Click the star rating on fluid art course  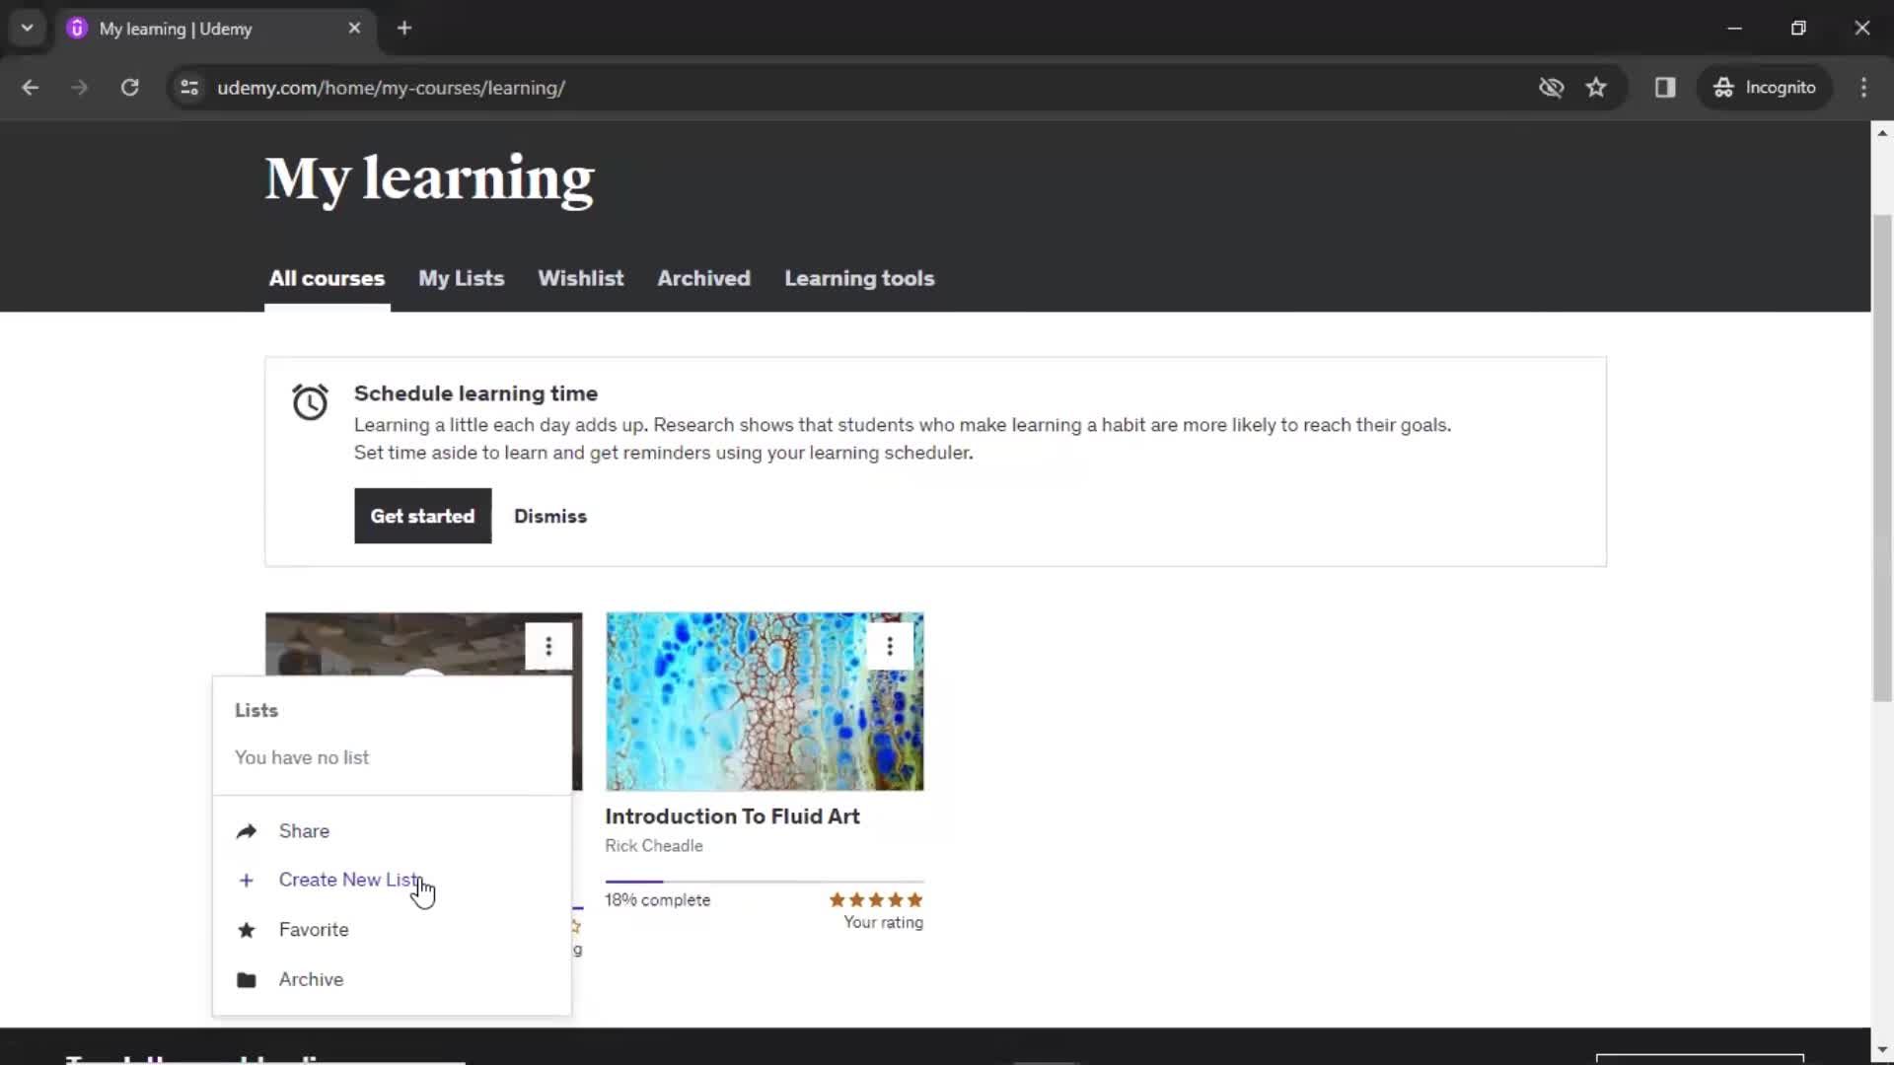pyautogui.click(x=875, y=898)
